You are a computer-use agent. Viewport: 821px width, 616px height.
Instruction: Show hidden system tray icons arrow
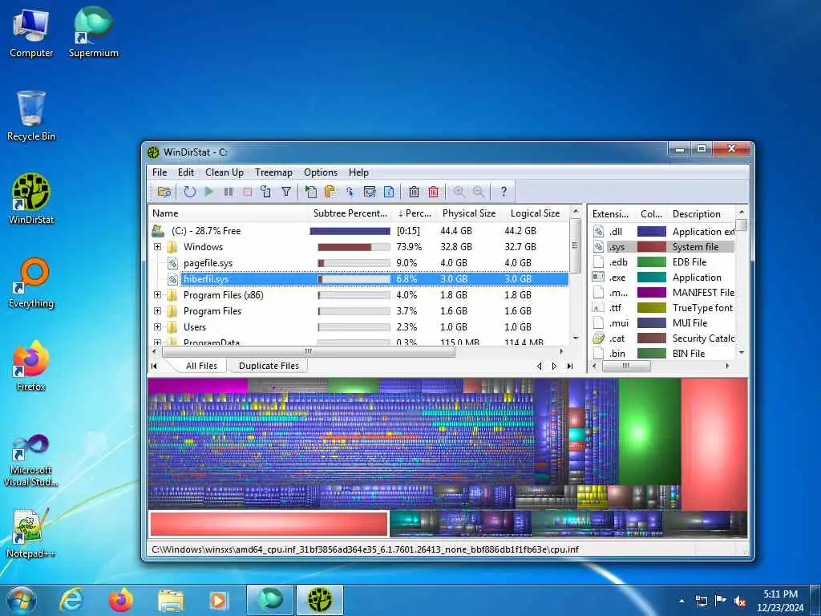click(681, 602)
